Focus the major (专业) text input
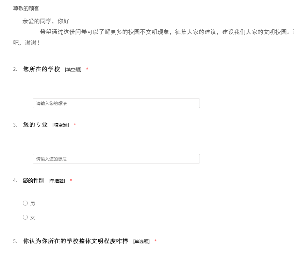 (116, 159)
